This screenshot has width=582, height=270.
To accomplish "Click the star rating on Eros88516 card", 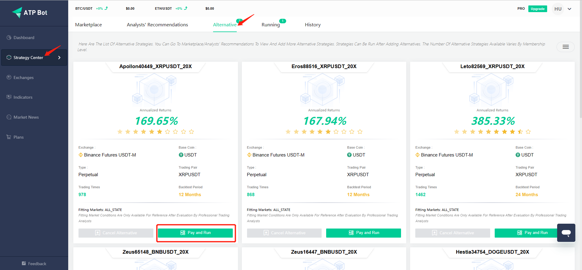I will click(x=324, y=132).
